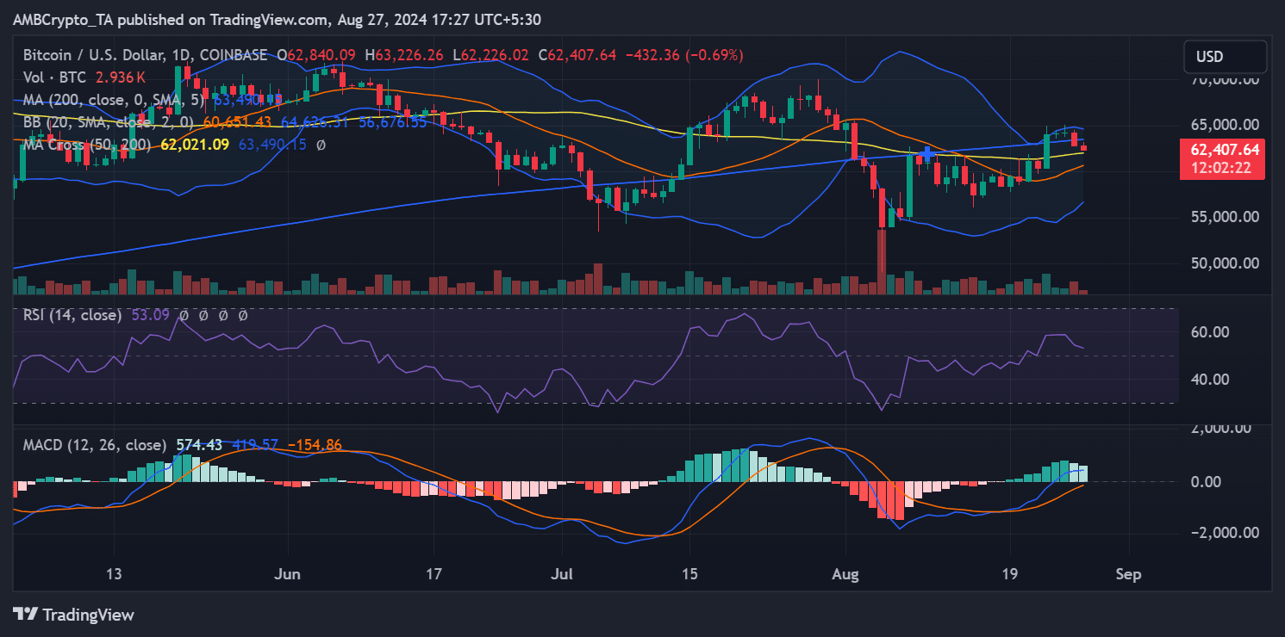
Task: Click the volume value 2.936 K
Action: [x=120, y=77]
